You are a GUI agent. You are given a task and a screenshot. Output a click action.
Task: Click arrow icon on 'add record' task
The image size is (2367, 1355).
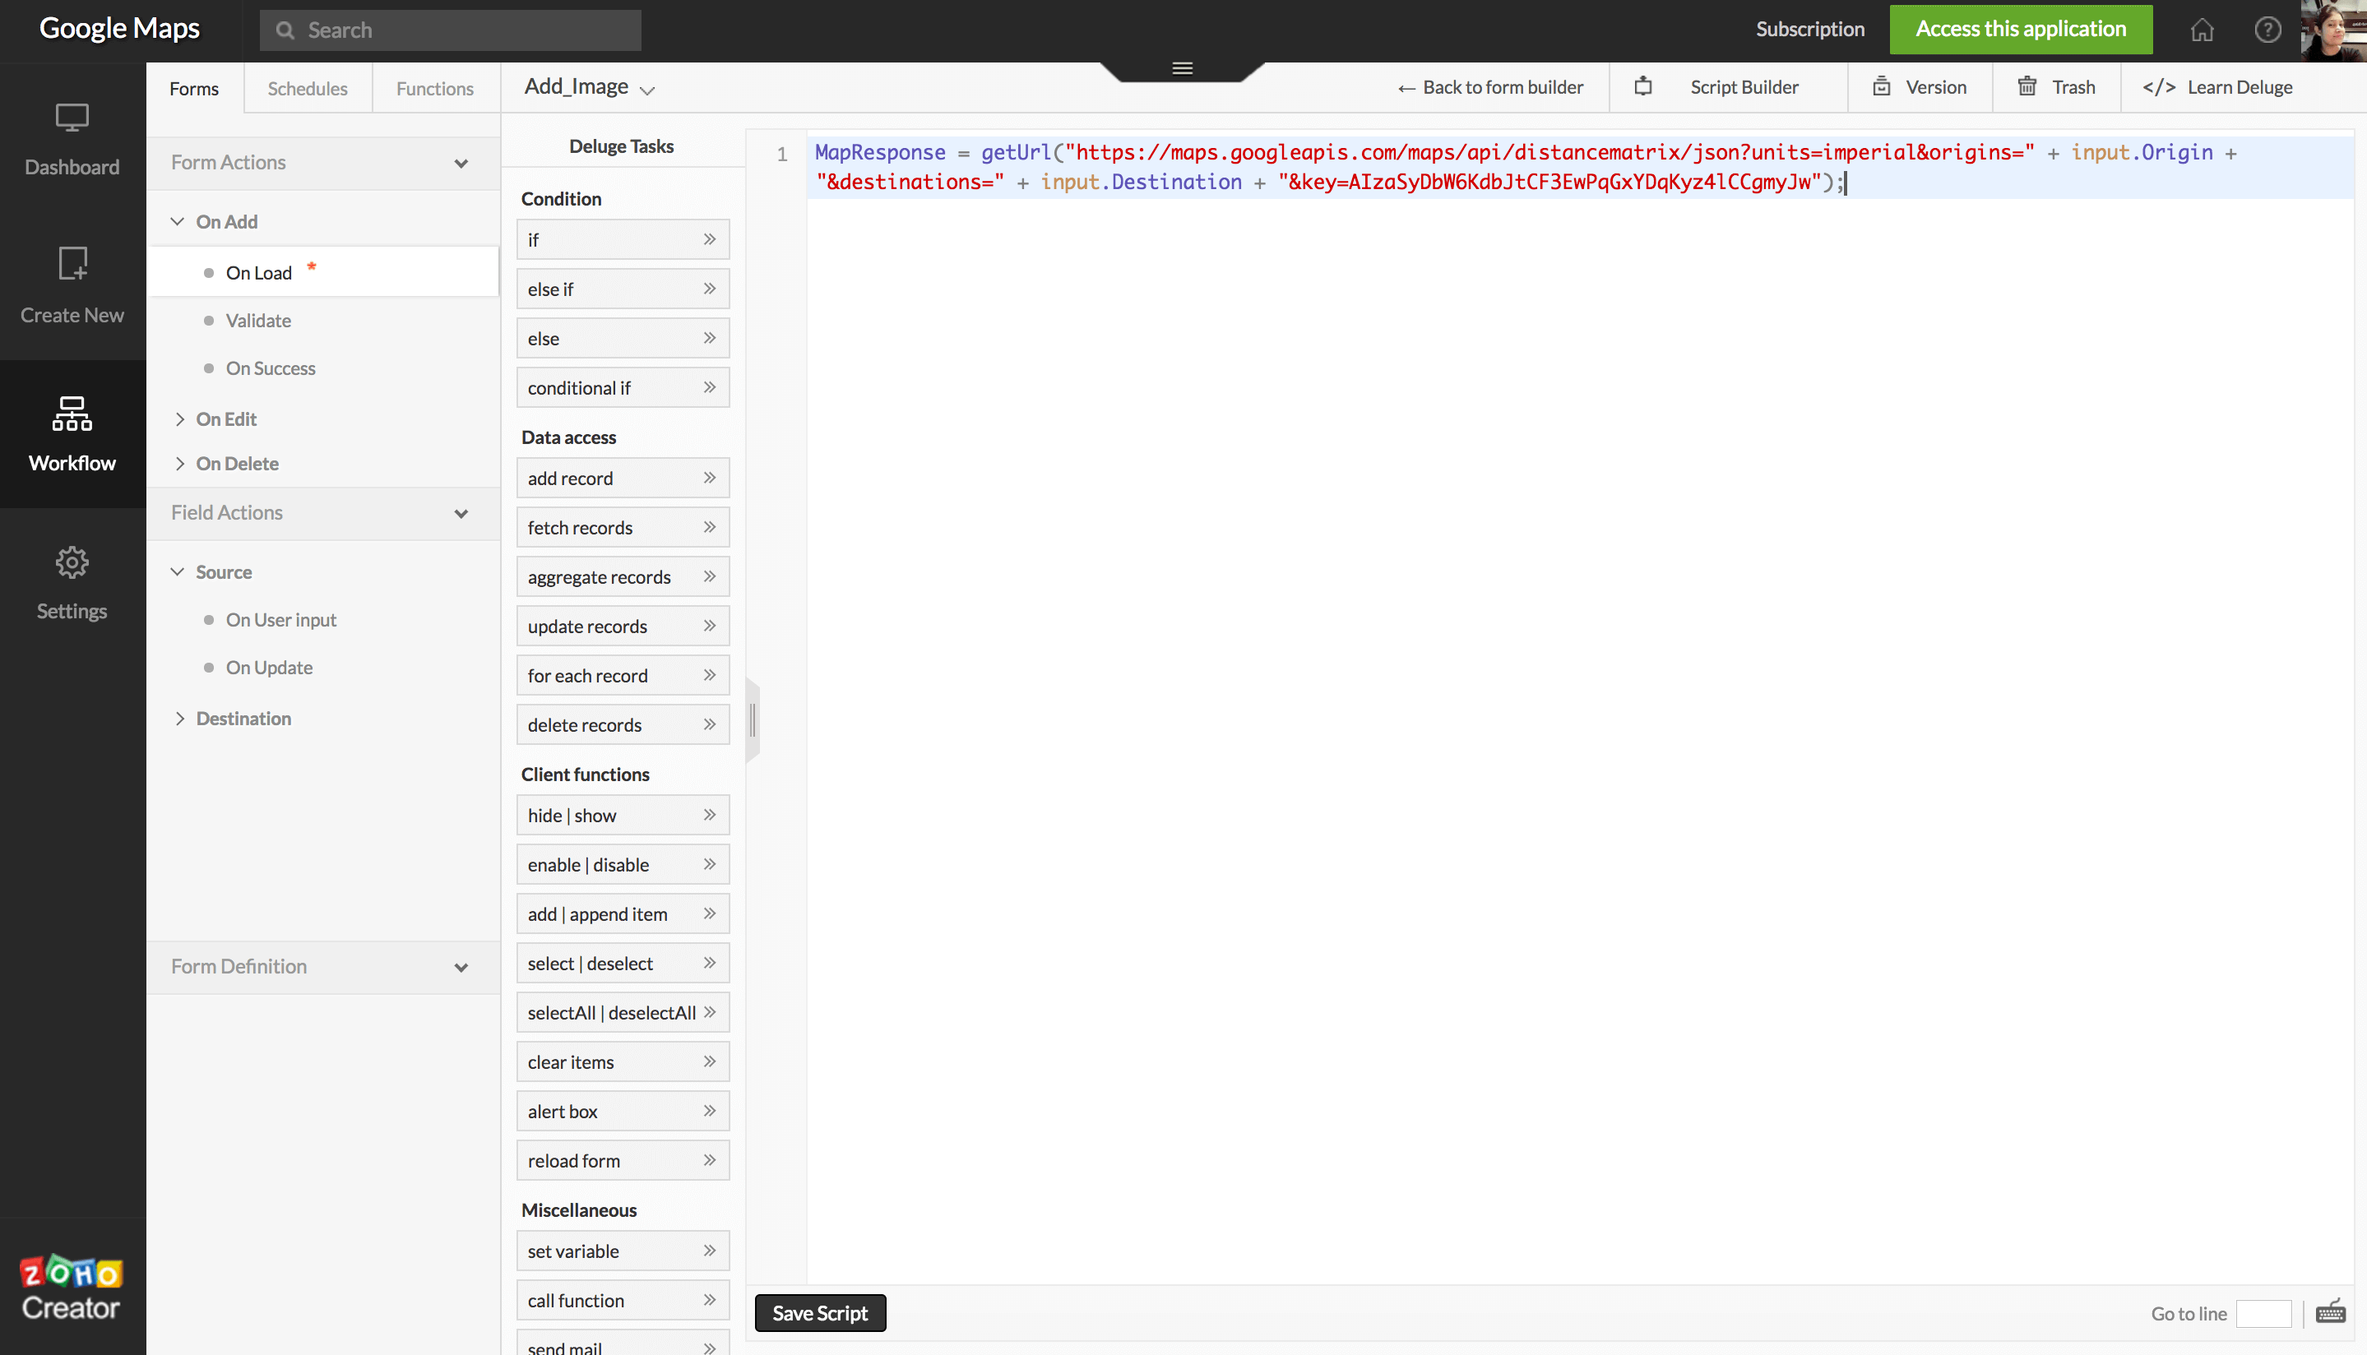pyautogui.click(x=709, y=478)
